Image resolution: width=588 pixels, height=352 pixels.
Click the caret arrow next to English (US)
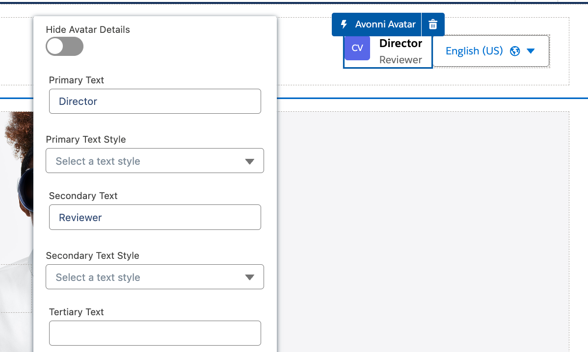tap(530, 51)
